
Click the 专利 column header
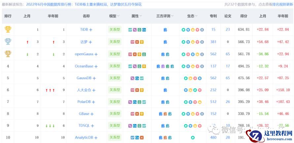213,16
